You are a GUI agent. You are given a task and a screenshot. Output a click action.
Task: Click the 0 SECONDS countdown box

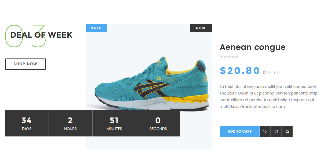click(158, 123)
